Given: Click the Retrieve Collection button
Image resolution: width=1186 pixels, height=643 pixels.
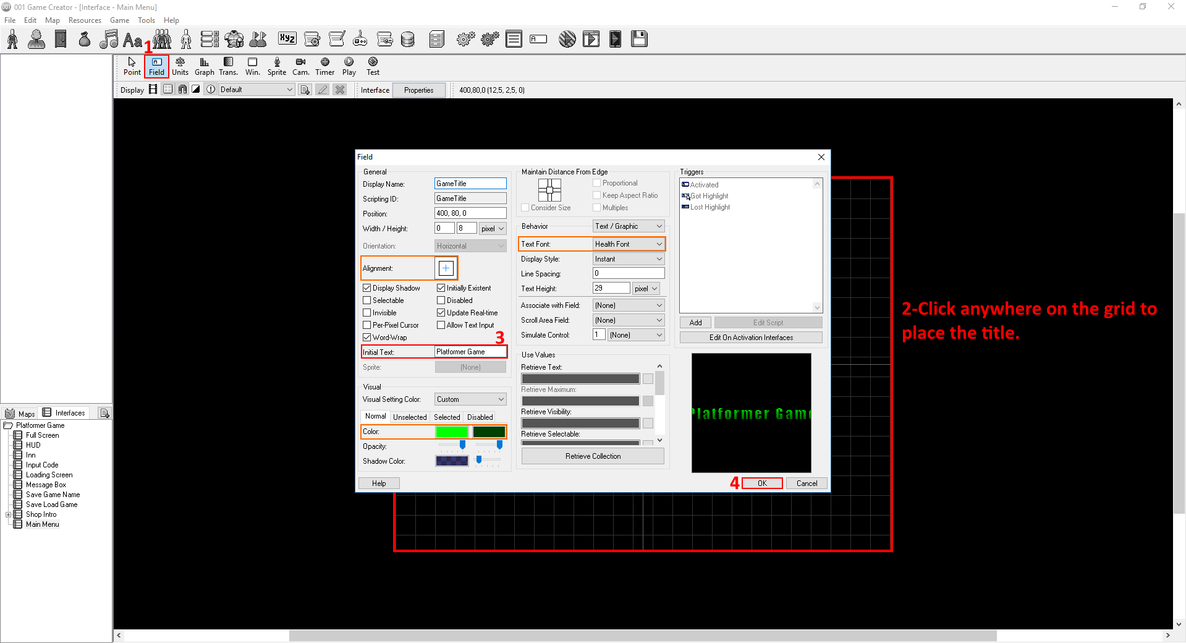Looking at the screenshot, I should 593,456.
